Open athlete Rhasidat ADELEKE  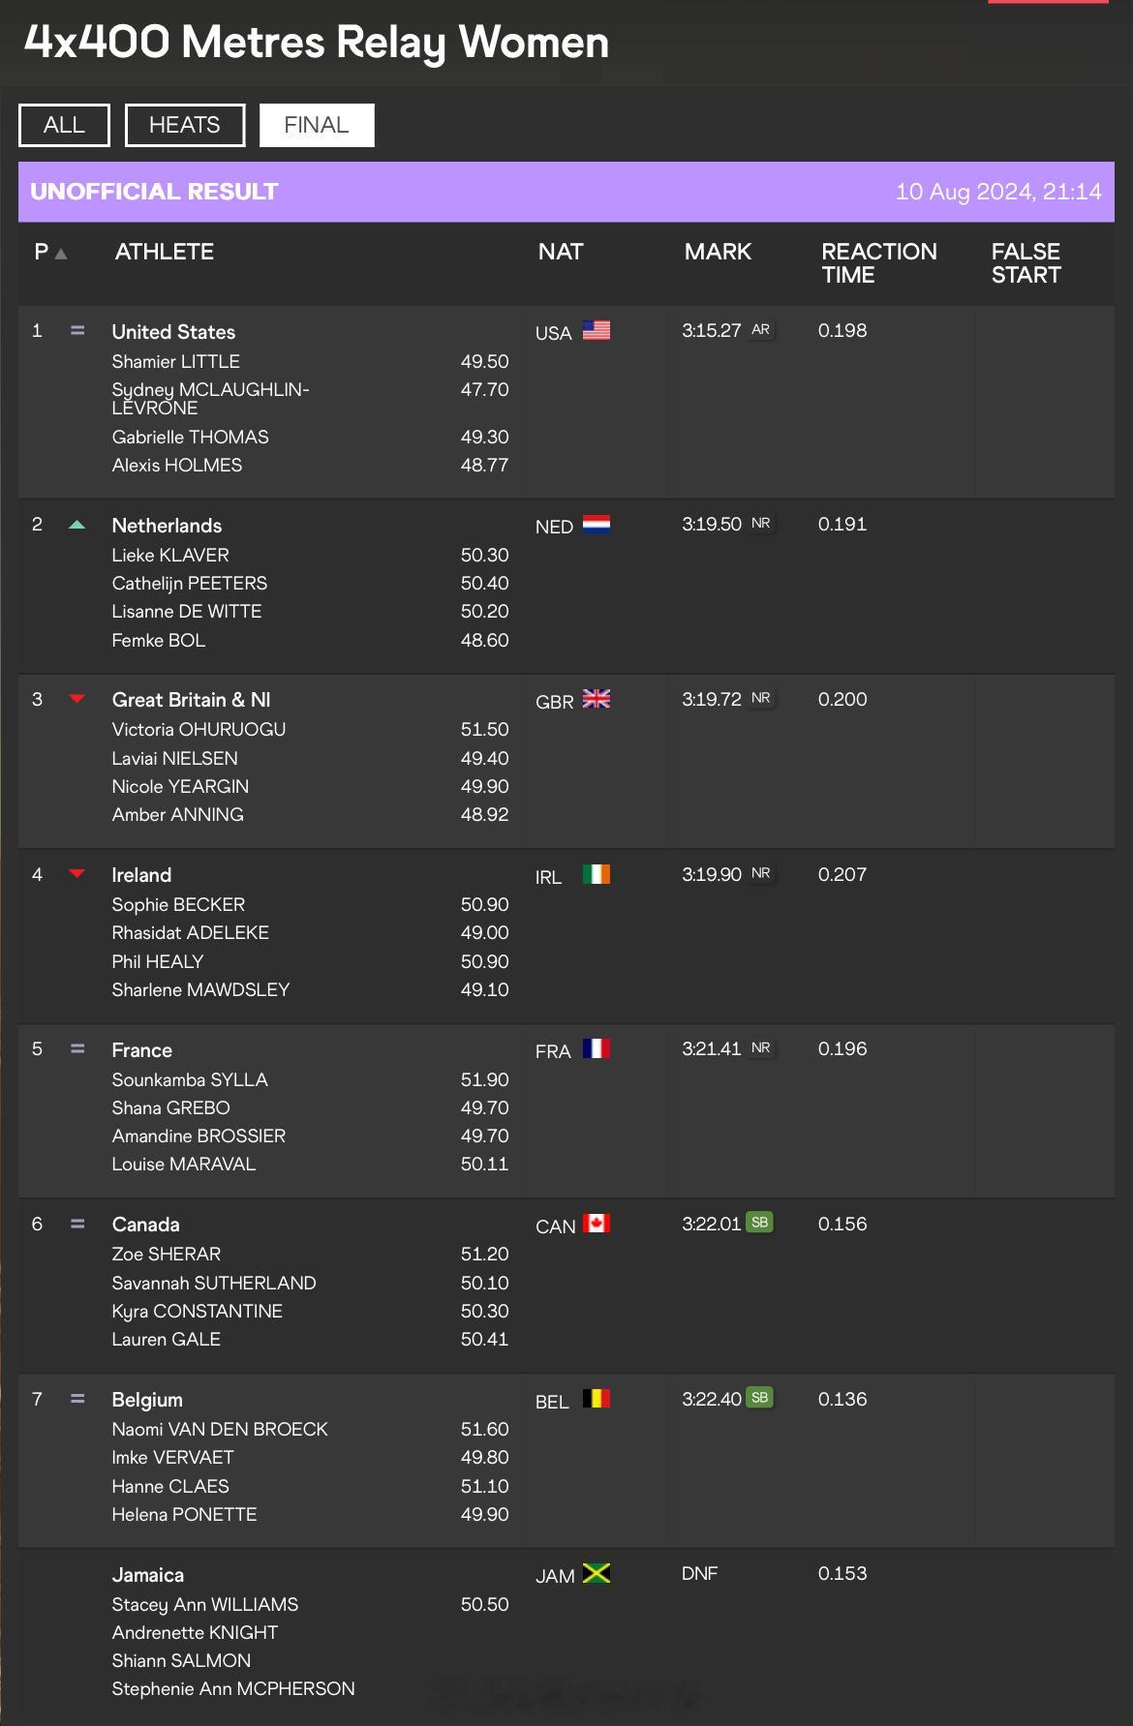tap(191, 932)
